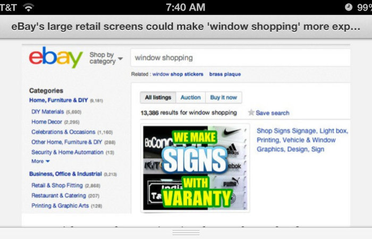The height and width of the screenshot is (239, 372).
Task: Select Retail & Shop Fitting subcategory
Action: [x=57, y=185]
